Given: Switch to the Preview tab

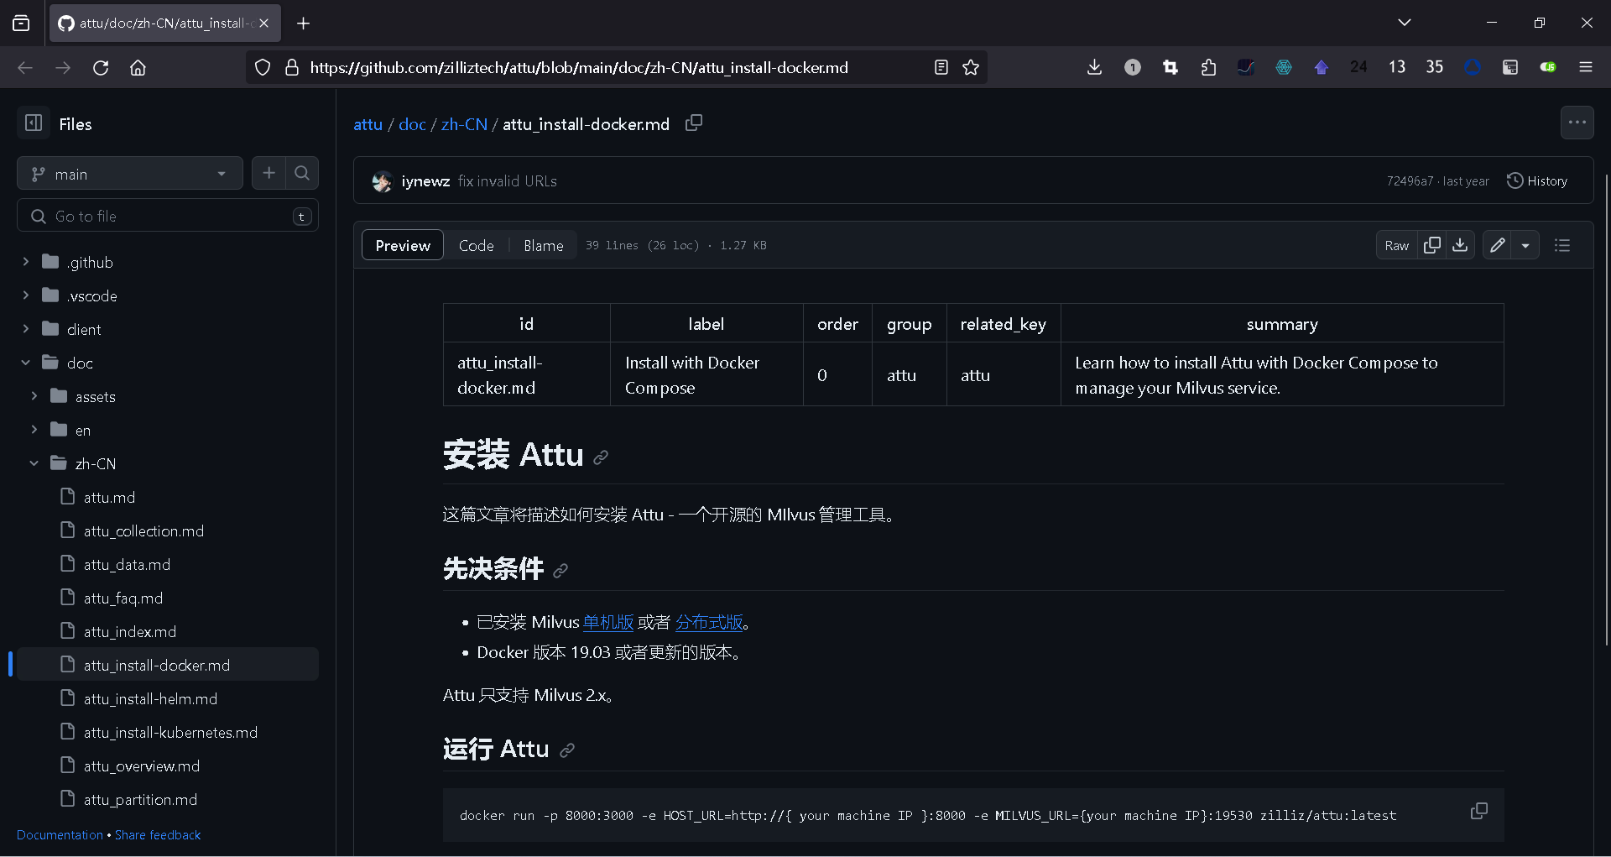Looking at the screenshot, I should pos(403,245).
